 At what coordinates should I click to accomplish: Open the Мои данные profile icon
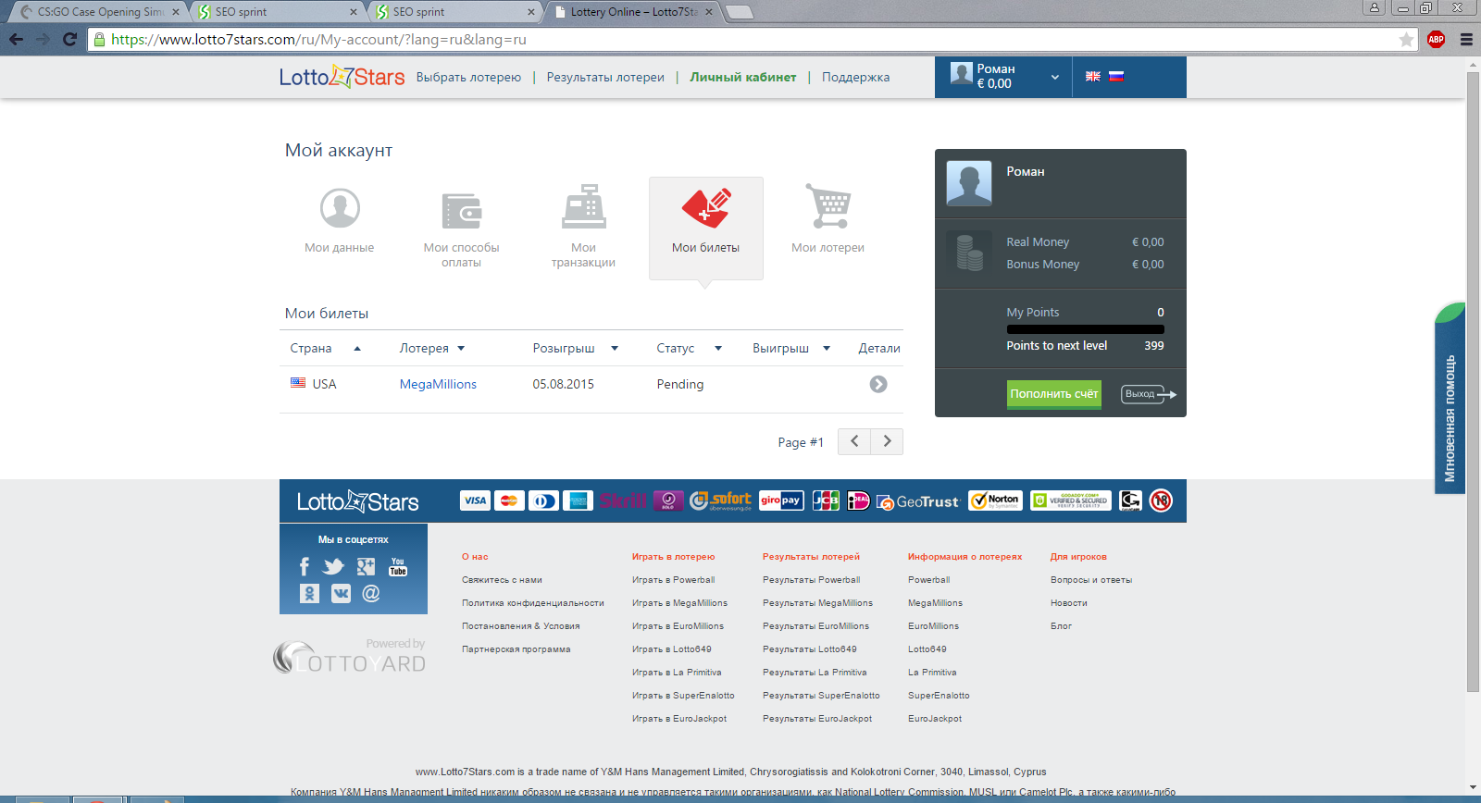(x=340, y=208)
